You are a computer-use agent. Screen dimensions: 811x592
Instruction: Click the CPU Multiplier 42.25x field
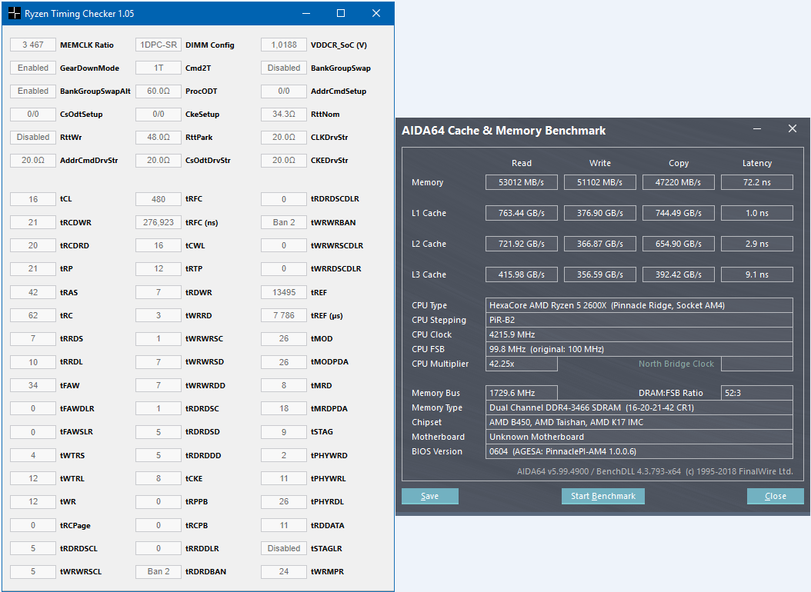pyautogui.click(x=522, y=364)
